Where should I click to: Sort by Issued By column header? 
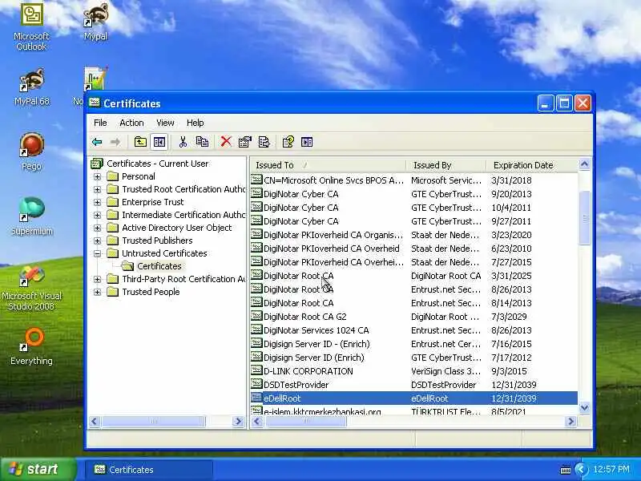coord(446,165)
